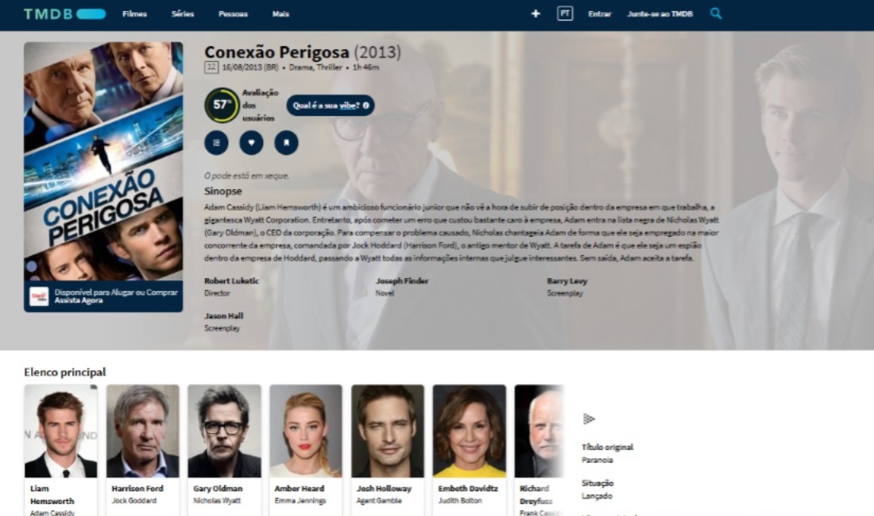Expand the Mais menu

tap(280, 14)
